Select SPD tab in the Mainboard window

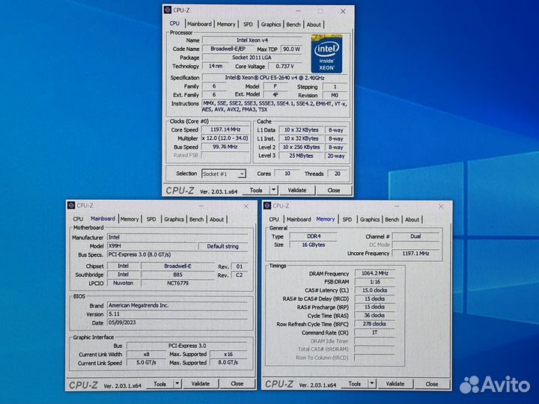(151, 219)
